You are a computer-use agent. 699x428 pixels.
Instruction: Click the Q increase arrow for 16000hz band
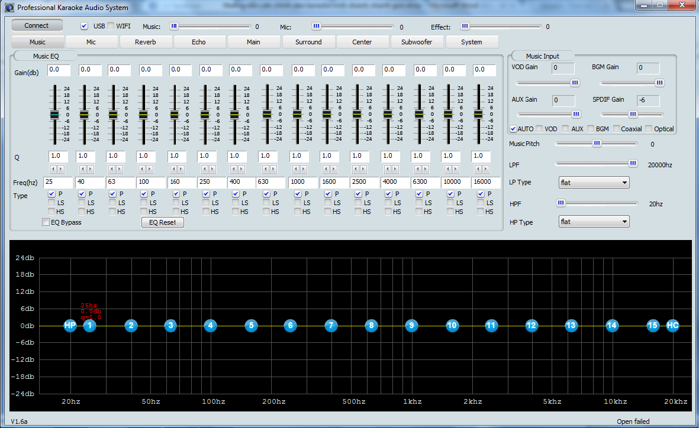[x=486, y=169]
